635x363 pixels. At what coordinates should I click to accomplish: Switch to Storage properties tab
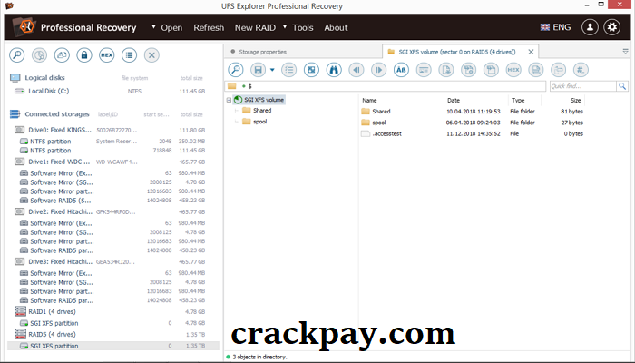coord(303,52)
